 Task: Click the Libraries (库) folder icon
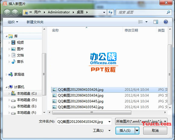click(11, 36)
